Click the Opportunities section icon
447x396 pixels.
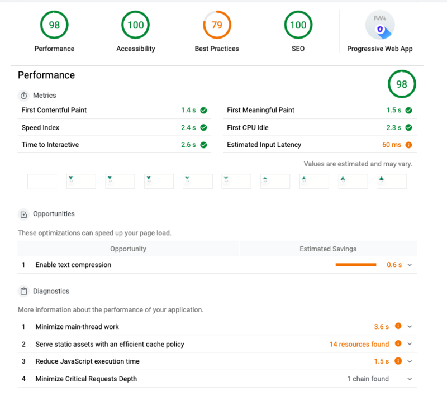click(24, 214)
